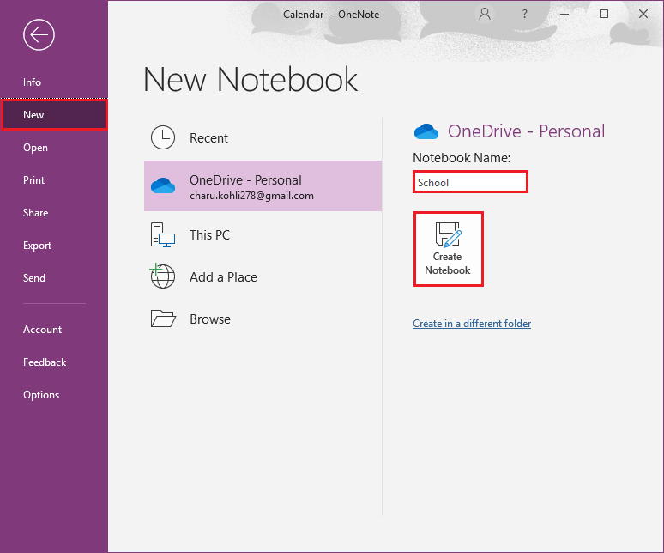Choose Add a Place text

pos(223,277)
